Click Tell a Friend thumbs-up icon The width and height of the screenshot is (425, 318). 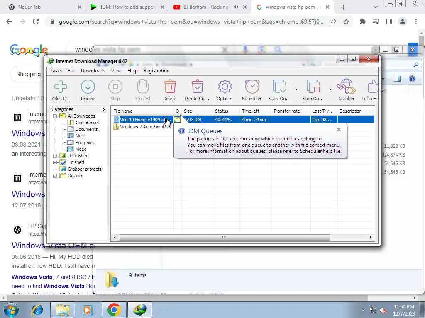pyautogui.click(x=370, y=90)
